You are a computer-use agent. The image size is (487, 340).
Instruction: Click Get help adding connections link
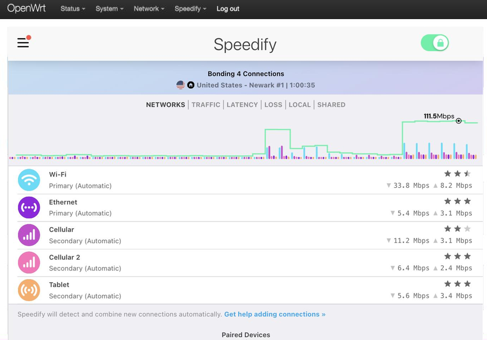(275, 314)
